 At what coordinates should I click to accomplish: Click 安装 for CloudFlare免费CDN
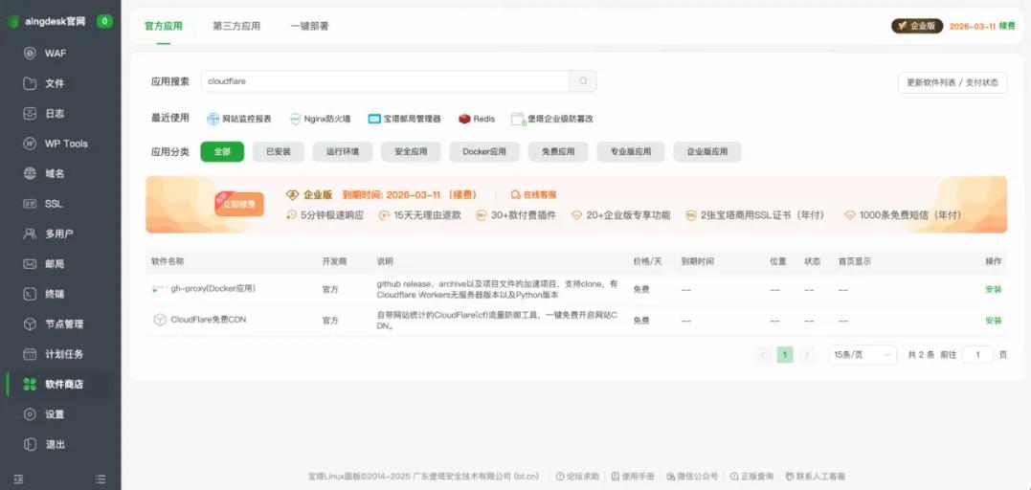pos(993,321)
